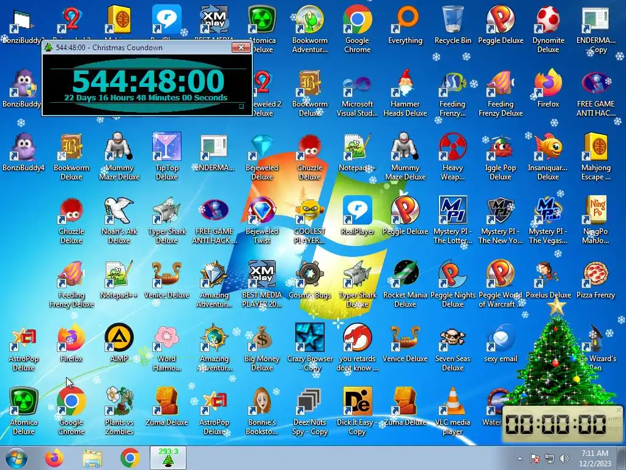Select the TipTop neighbor Bejeweled Deluxe label text

click(x=262, y=172)
